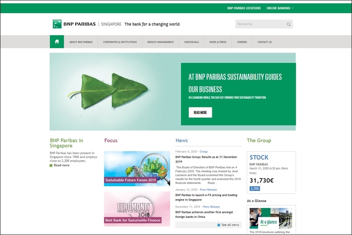The image size is (352, 235).
Task: Open the News & Press menu
Action: click(x=218, y=42)
